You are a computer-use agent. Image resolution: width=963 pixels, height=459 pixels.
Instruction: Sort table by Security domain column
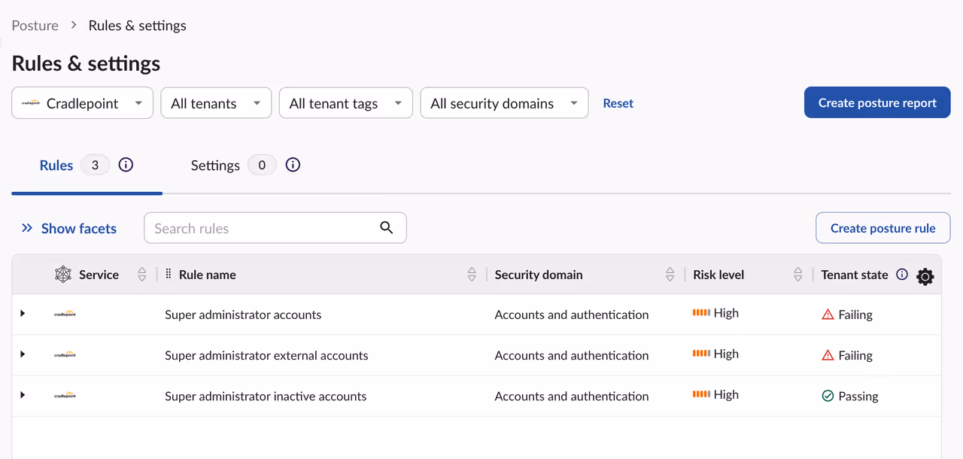[670, 275]
